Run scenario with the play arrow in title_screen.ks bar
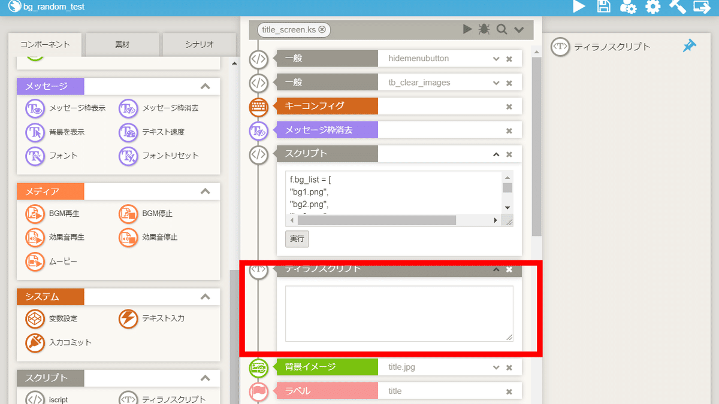 (467, 29)
